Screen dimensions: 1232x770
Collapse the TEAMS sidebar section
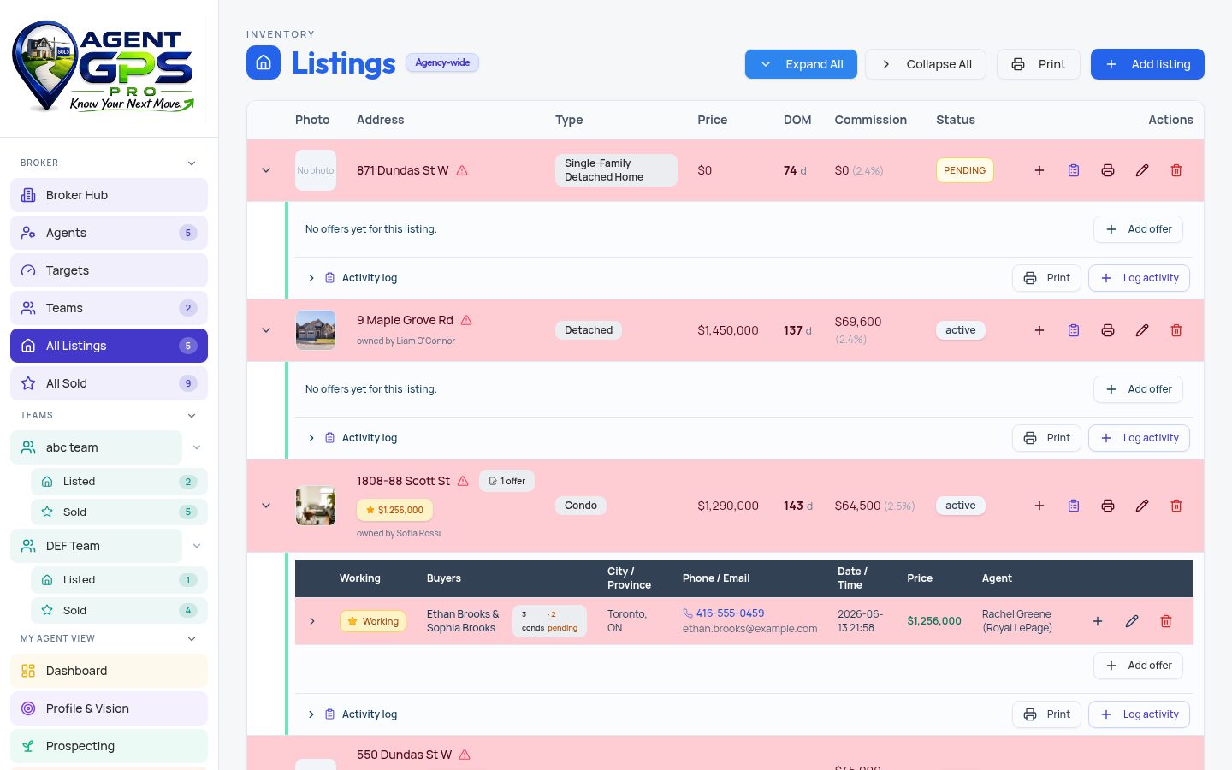[192, 415]
